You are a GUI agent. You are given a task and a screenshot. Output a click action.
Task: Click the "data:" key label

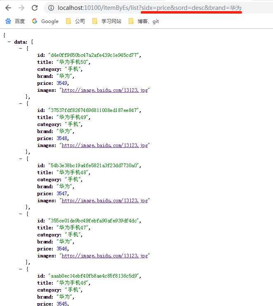(x=21, y=42)
